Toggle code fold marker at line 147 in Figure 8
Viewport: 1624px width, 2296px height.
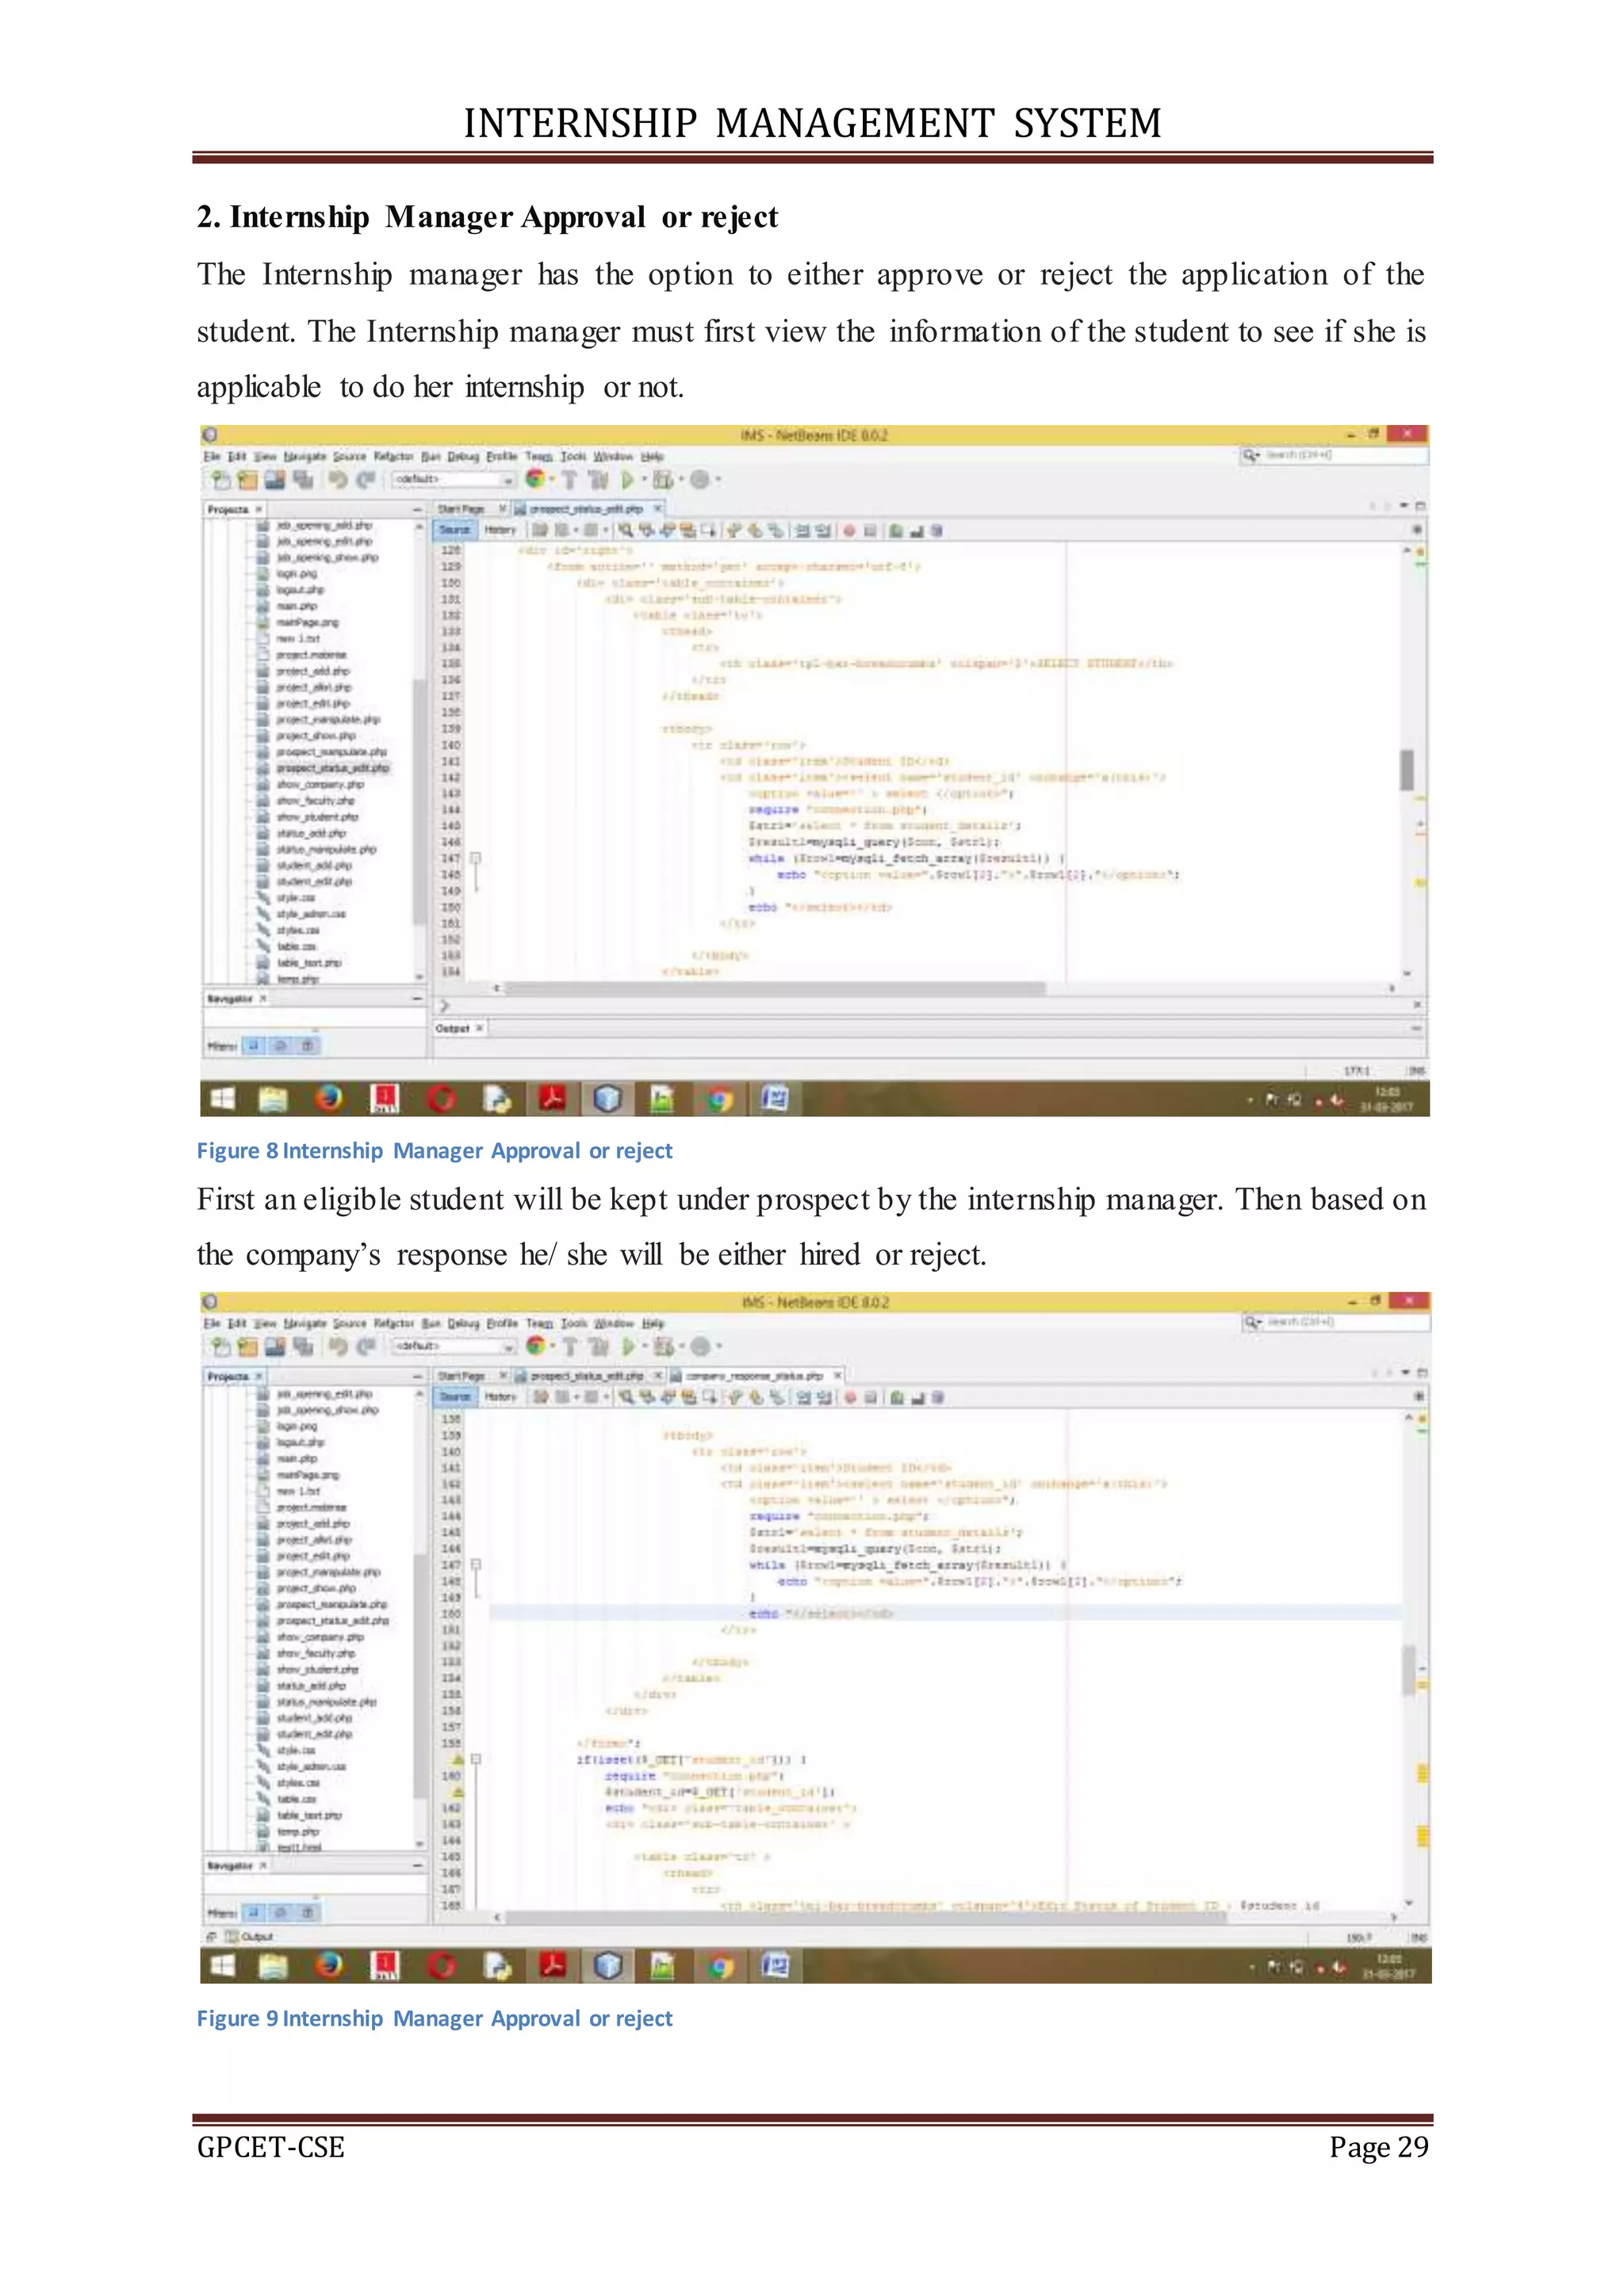pos(476,858)
